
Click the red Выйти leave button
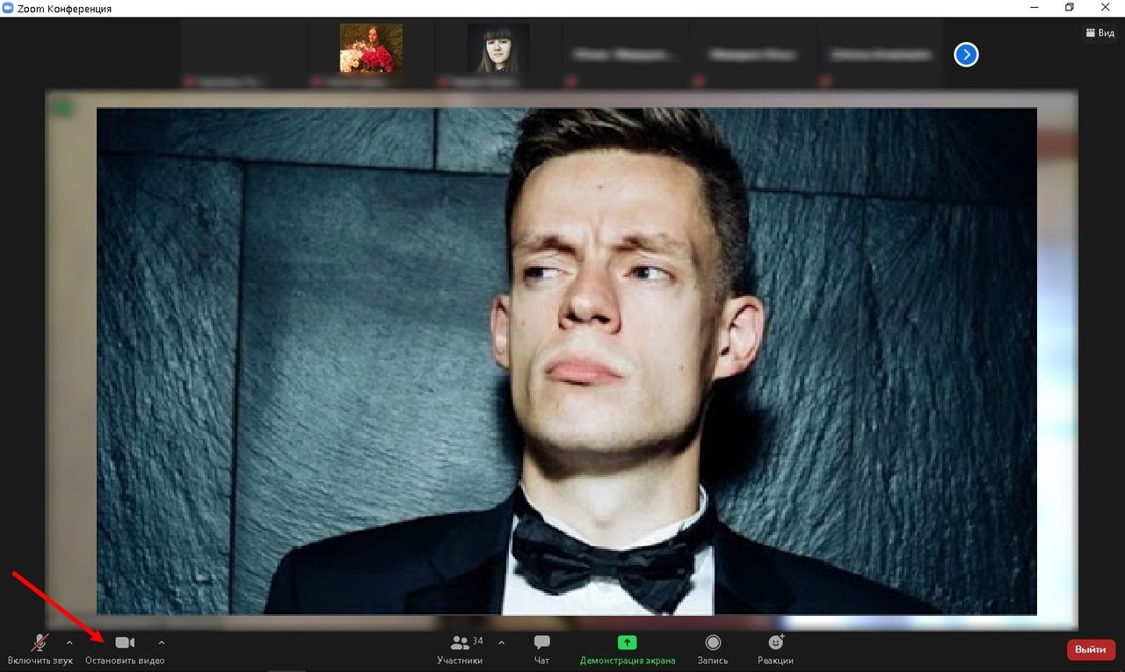click(1091, 649)
